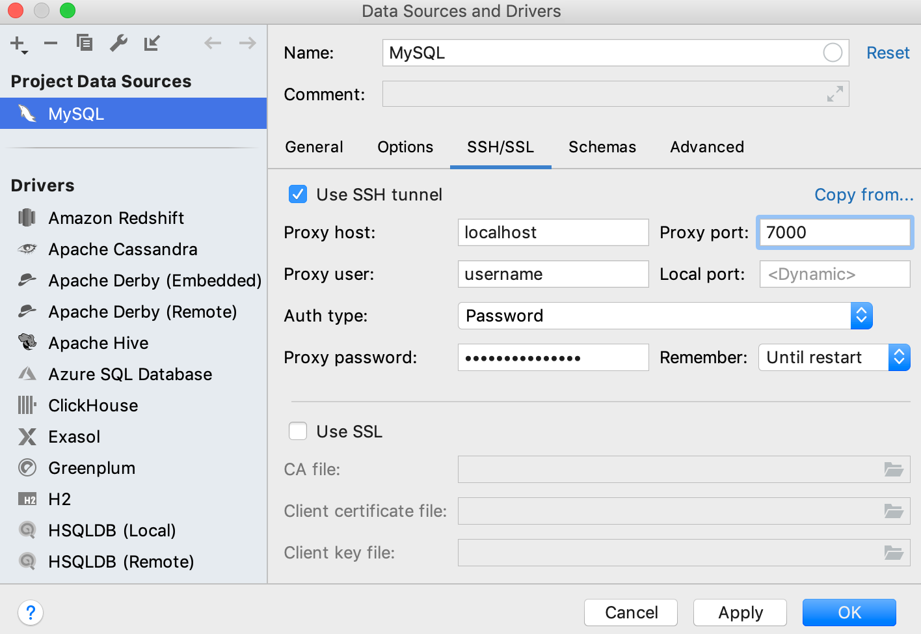Screen dimensions: 921x634
Task: Click the Apache Derby (Embedded) icon
Action: (27, 280)
